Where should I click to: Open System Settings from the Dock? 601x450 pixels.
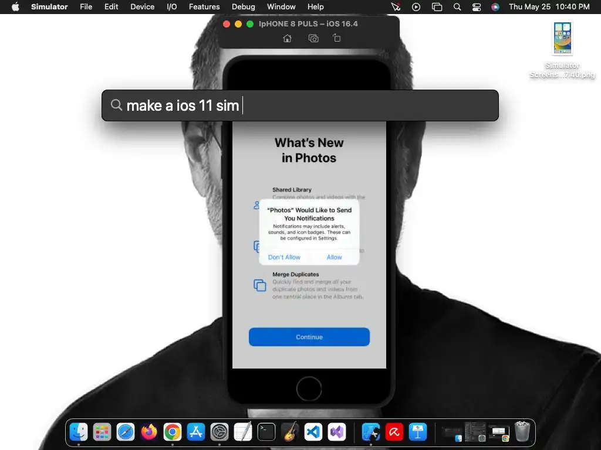[x=220, y=432]
